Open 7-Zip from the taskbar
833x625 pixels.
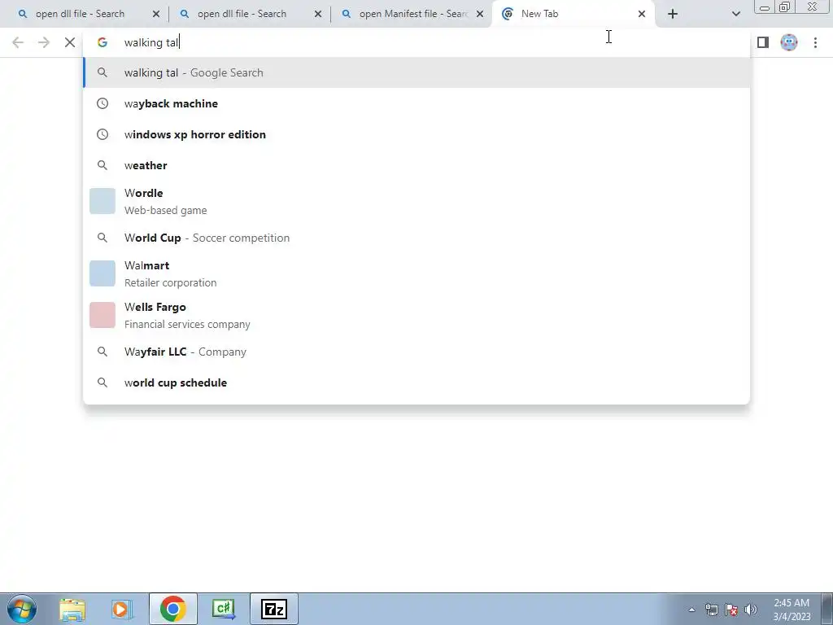point(274,609)
